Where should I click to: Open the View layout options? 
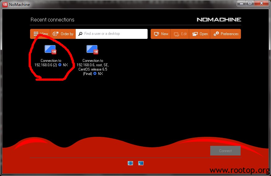[40, 34]
